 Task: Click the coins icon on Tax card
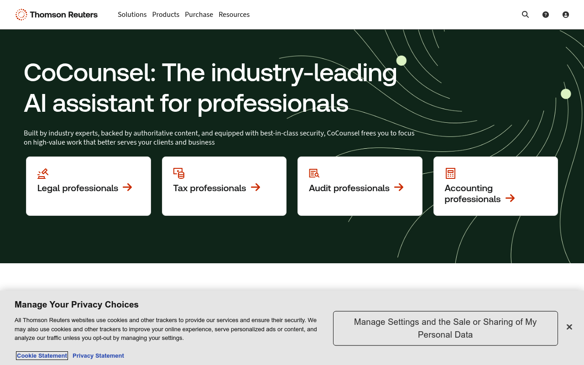point(179,173)
